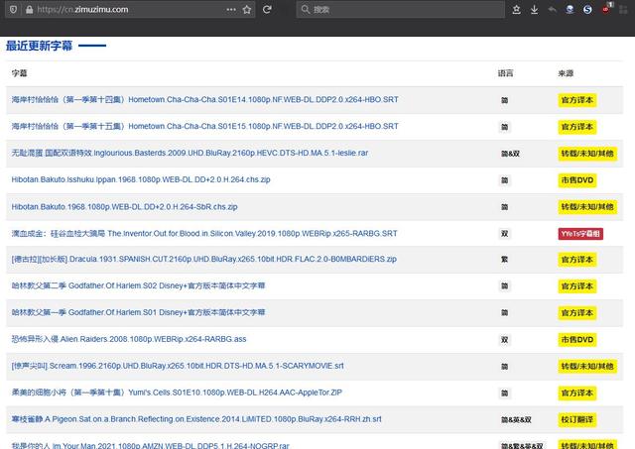The height and width of the screenshot is (449, 635).
Task: Click 官方译本 tag on the Yumi's Cells row
Action: tap(577, 393)
